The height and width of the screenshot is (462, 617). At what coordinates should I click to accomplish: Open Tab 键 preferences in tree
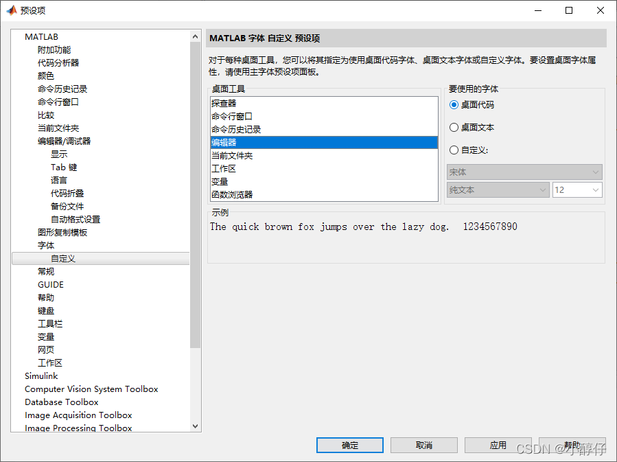tap(64, 168)
